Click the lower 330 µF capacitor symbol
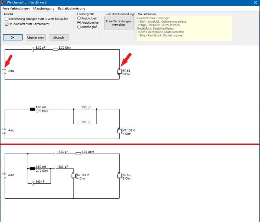Image resolution: width=260 pixels, height=222 pixels. (x=78, y=124)
